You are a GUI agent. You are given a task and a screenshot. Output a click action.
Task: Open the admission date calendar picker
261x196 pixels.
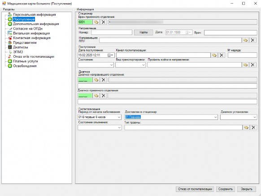coord(110,55)
